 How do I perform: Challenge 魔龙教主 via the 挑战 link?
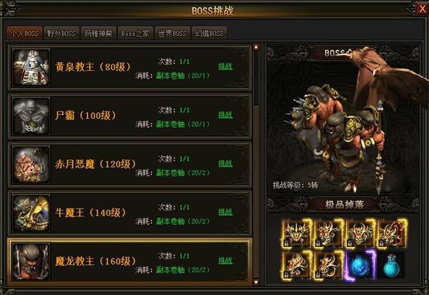[225, 261]
